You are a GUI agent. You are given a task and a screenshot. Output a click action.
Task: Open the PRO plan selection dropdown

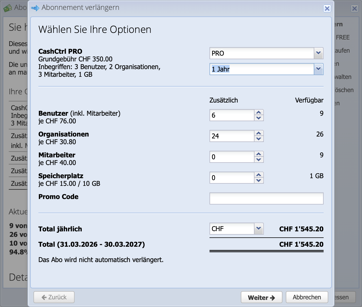318,53
